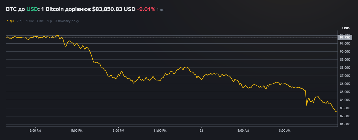Click the 85.00K axis label

click(345, 92)
